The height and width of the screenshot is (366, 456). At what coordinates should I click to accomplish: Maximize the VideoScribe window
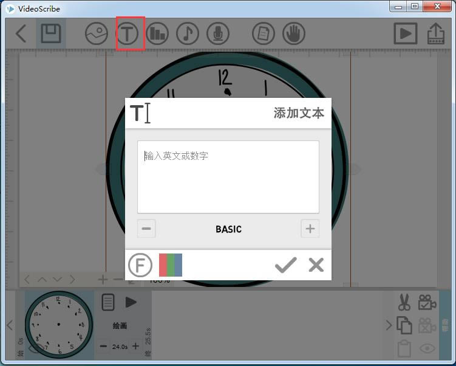click(x=415, y=7)
